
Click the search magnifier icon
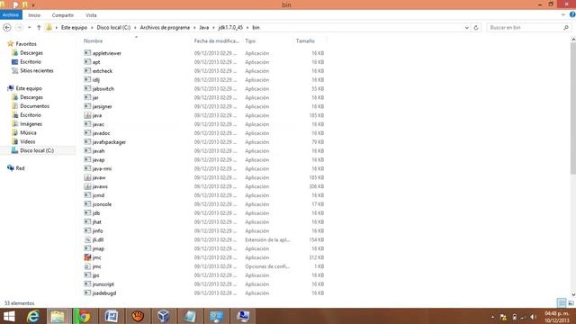pyautogui.click(x=566, y=28)
